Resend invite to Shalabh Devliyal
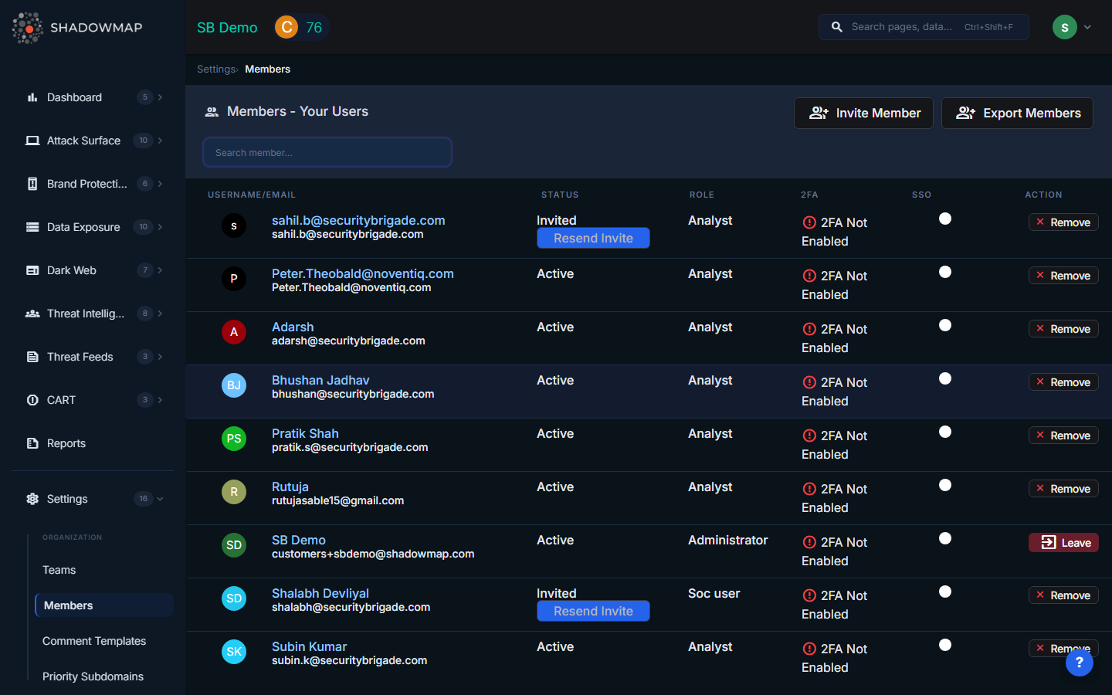 pos(593,611)
